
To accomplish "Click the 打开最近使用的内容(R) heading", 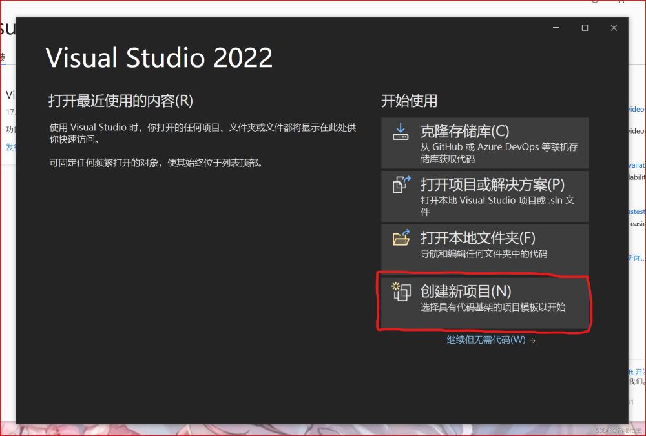I will pyautogui.click(x=120, y=101).
